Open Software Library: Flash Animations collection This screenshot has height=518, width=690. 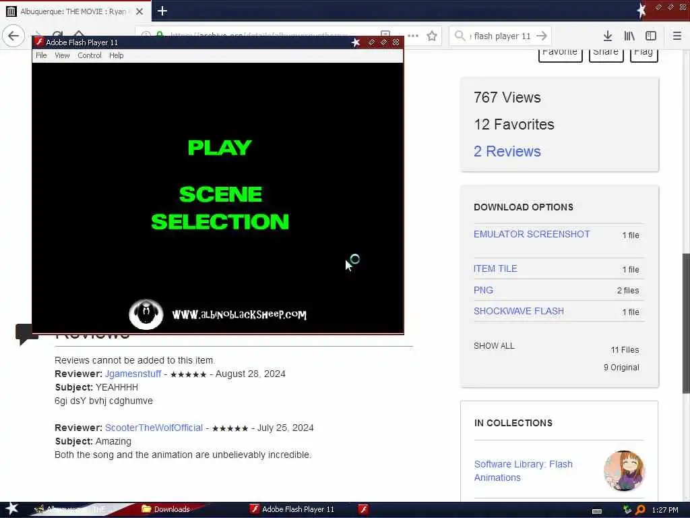523,471
